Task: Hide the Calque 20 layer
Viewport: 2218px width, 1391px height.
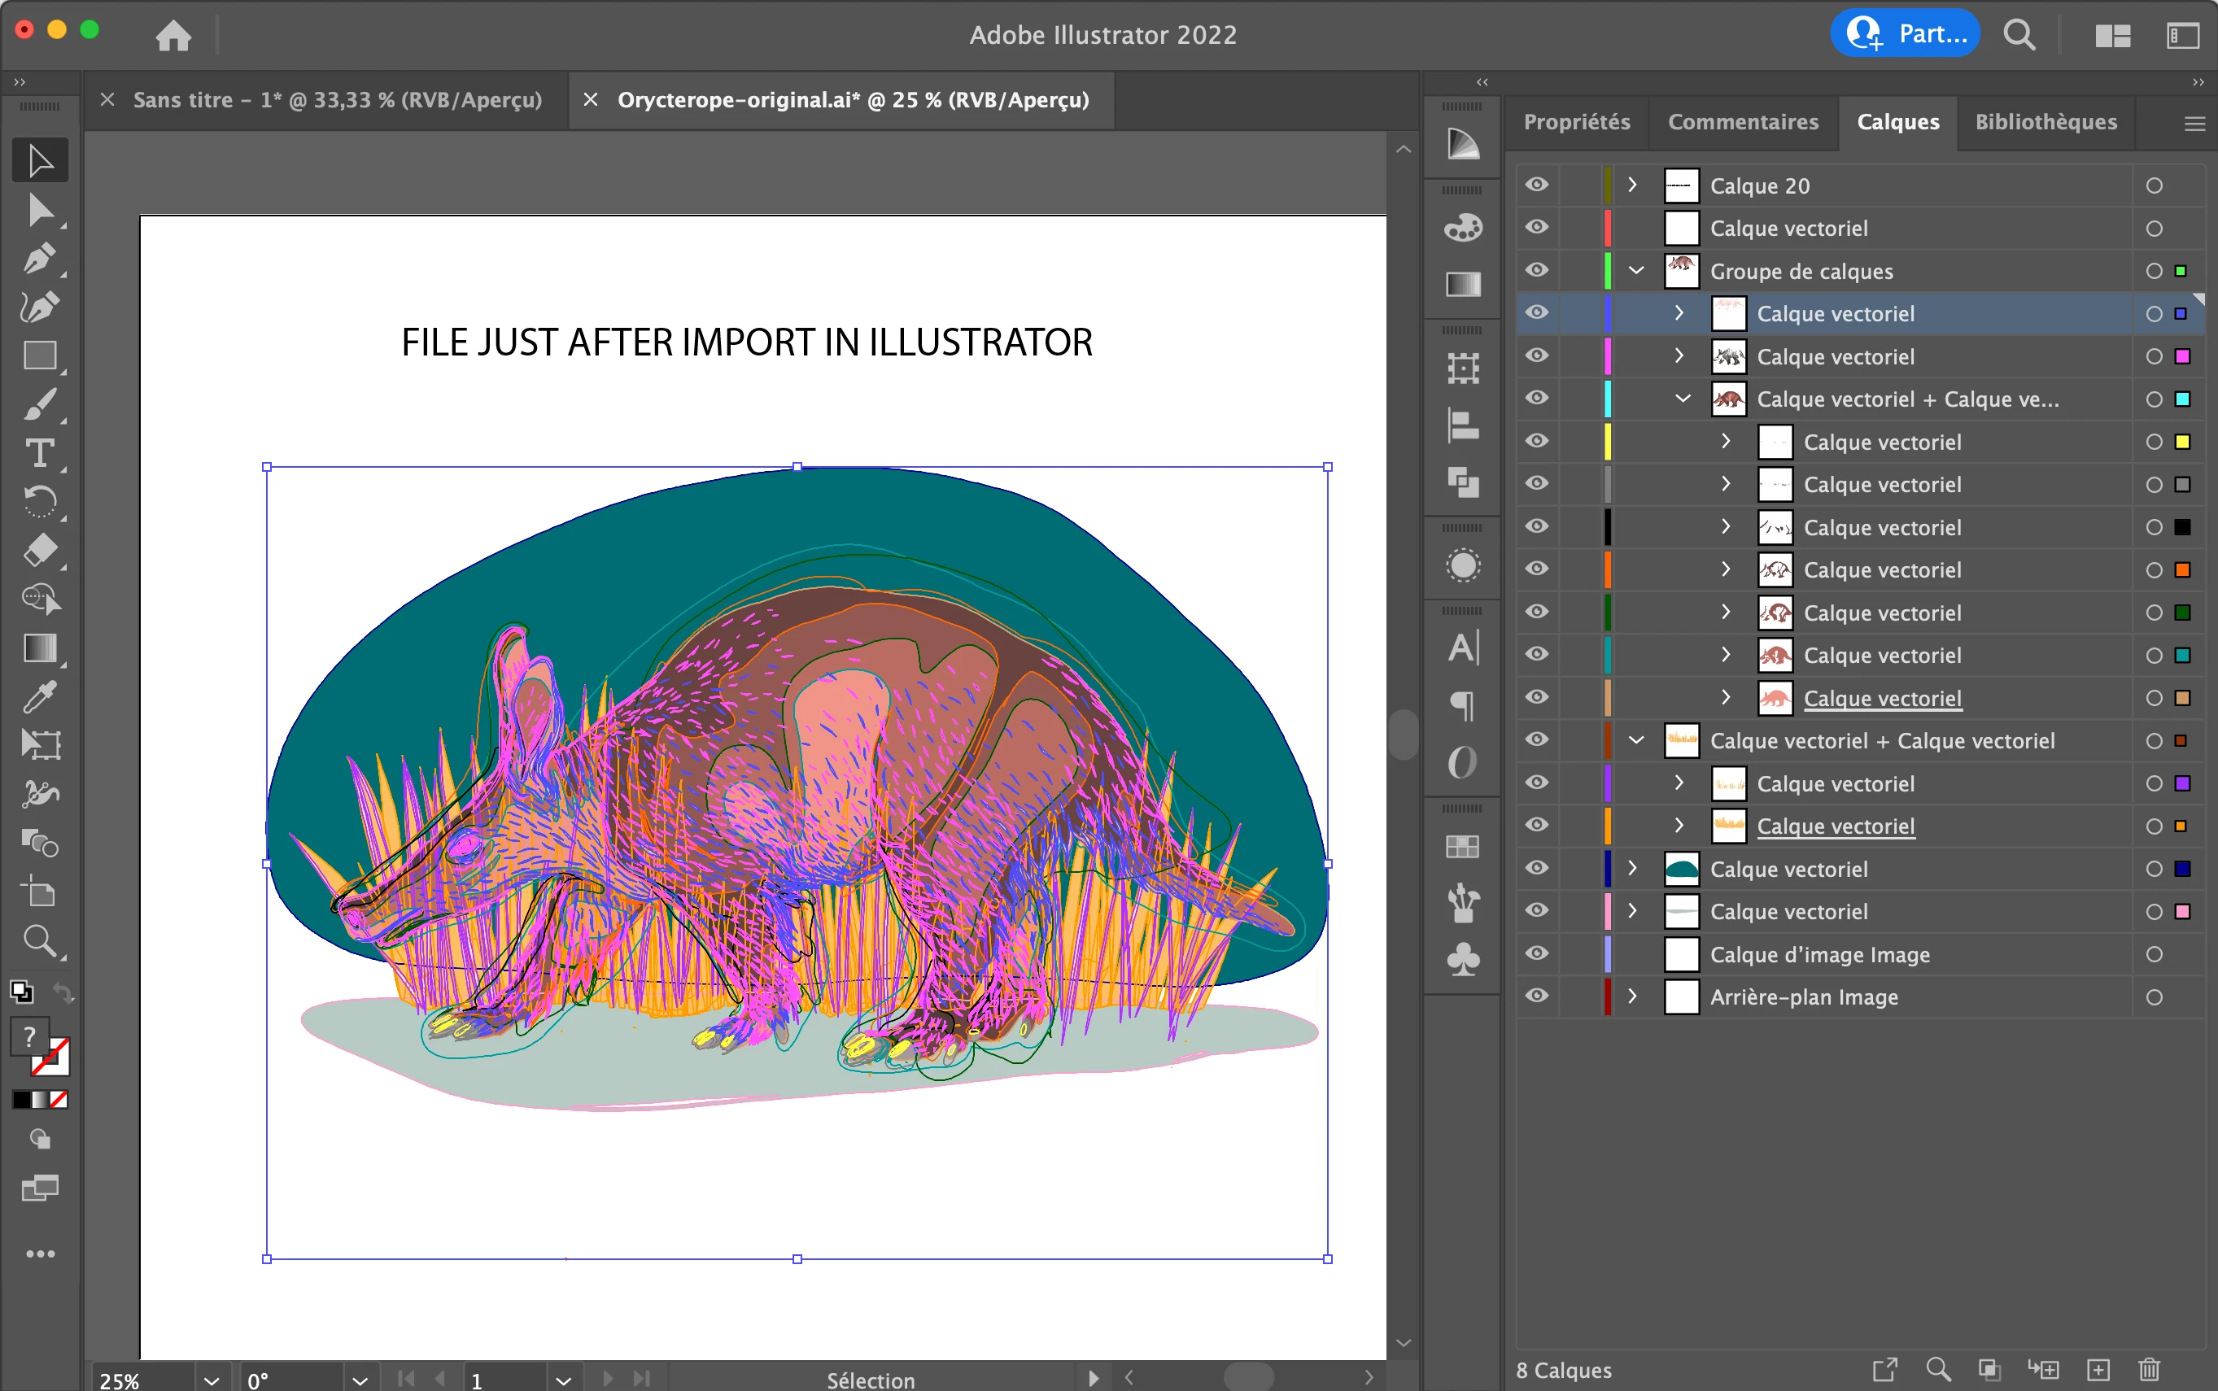Action: [1536, 185]
